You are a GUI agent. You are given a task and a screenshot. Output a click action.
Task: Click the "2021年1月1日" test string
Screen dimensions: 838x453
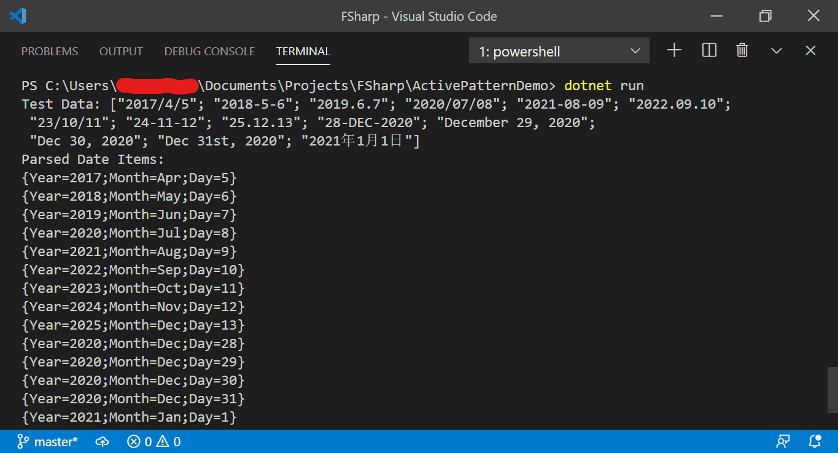pyautogui.click(x=357, y=141)
